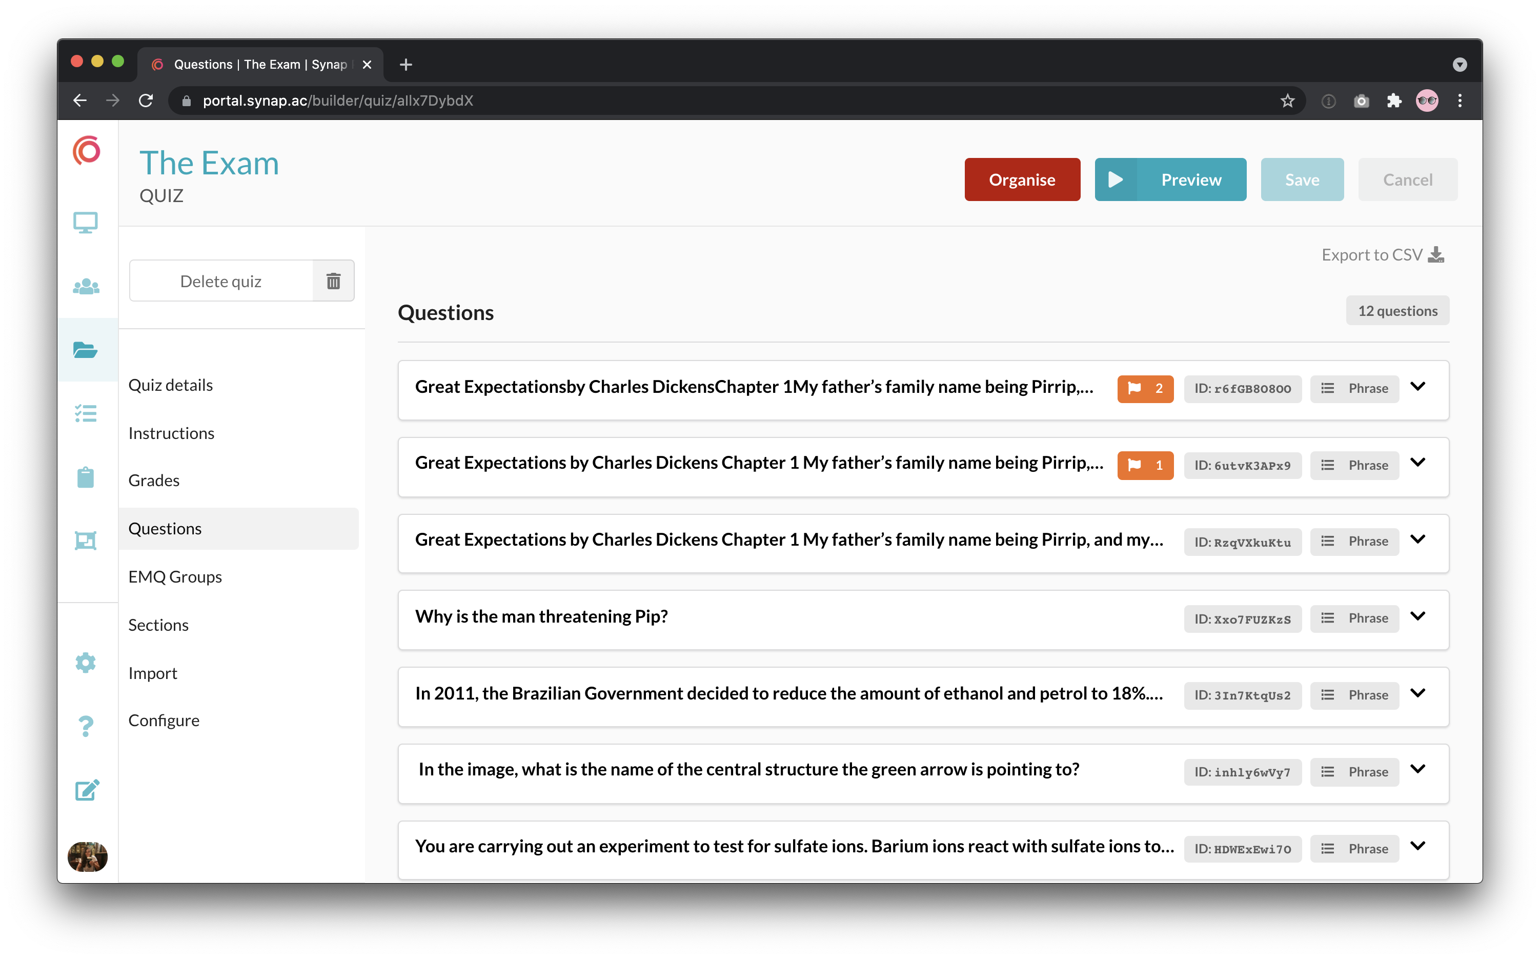Open the presentation frame icon in sidebar
The height and width of the screenshot is (959, 1540).
tap(86, 541)
